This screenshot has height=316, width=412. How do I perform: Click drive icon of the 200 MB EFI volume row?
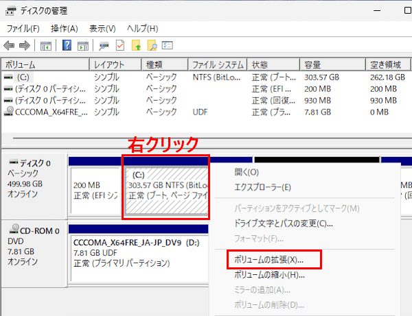8,88
